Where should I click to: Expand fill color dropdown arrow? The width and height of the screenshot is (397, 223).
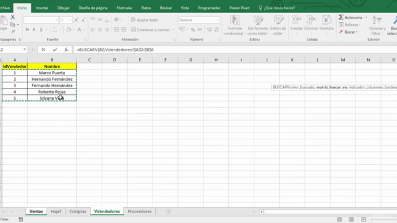click(x=73, y=30)
